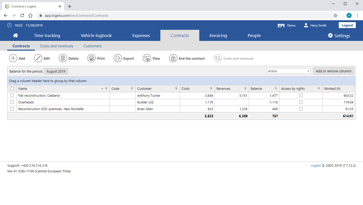Click the End the contract lock icon
Screen dimensions: 363x205
pos(173,58)
